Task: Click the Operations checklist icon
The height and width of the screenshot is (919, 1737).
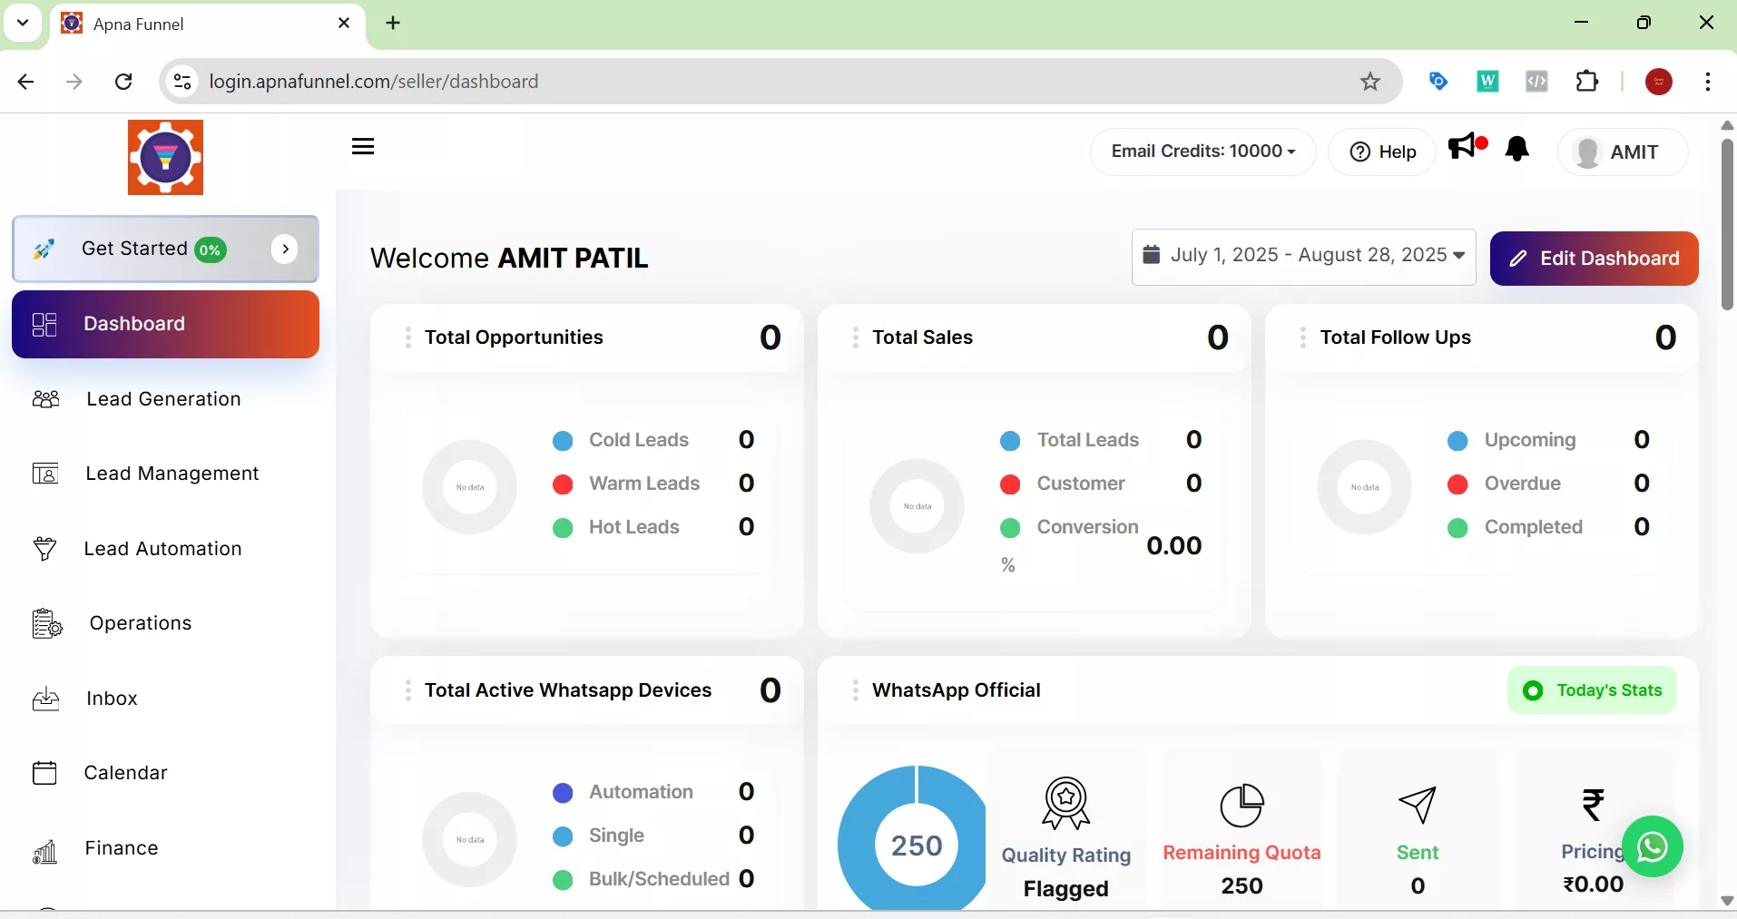Action: [47, 623]
